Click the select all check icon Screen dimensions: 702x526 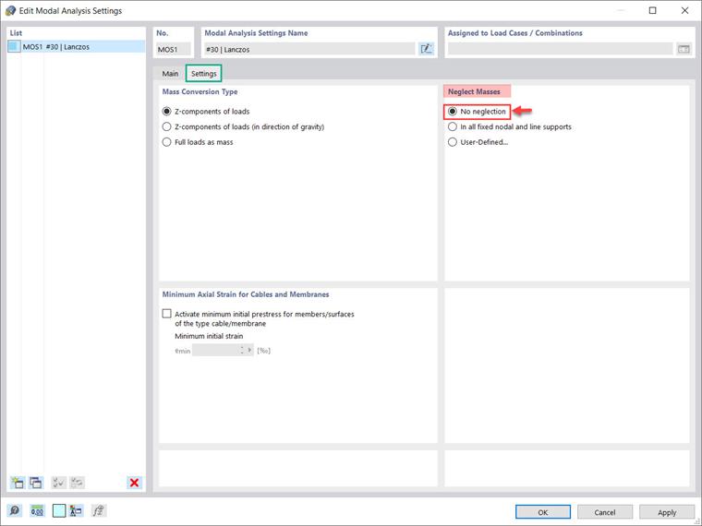(x=58, y=483)
